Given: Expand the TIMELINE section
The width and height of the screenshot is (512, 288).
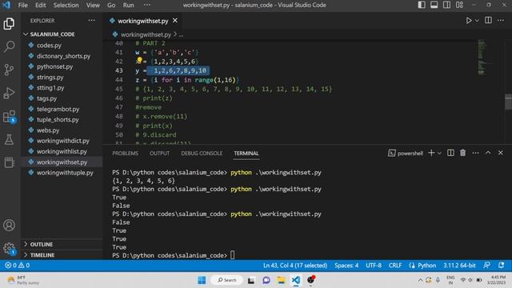Looking at the screenshot, I should 42,255.
